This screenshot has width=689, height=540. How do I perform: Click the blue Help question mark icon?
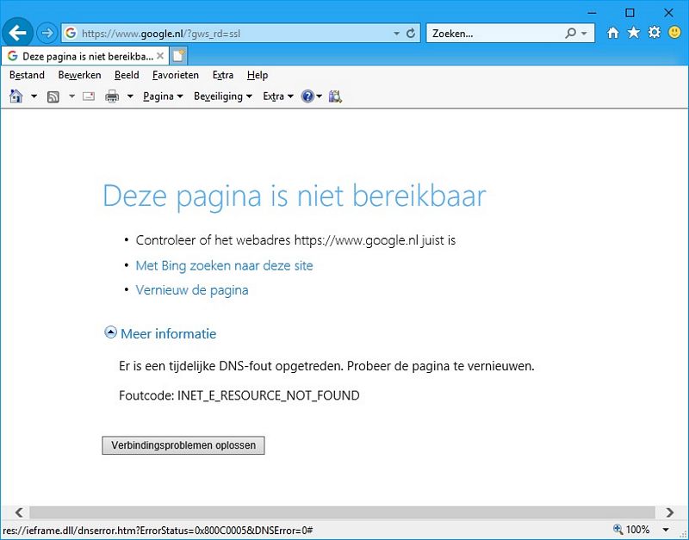(307, 96)
